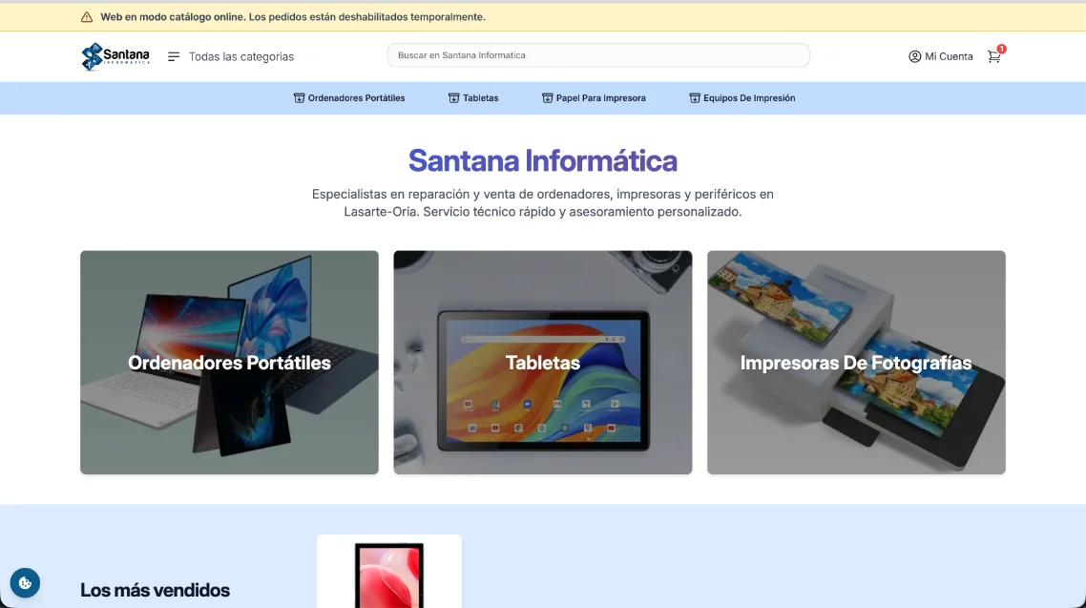Click the catalog mode notice text
Screen dimensions: 1086x608
click(x=293, y=17)
